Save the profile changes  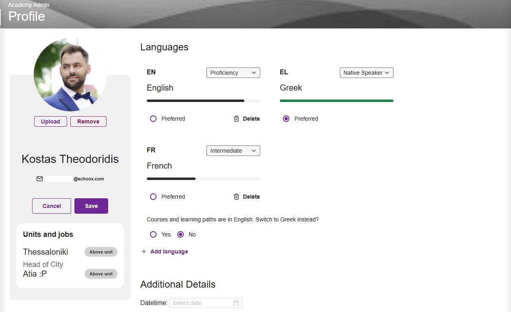coord(91,206)
